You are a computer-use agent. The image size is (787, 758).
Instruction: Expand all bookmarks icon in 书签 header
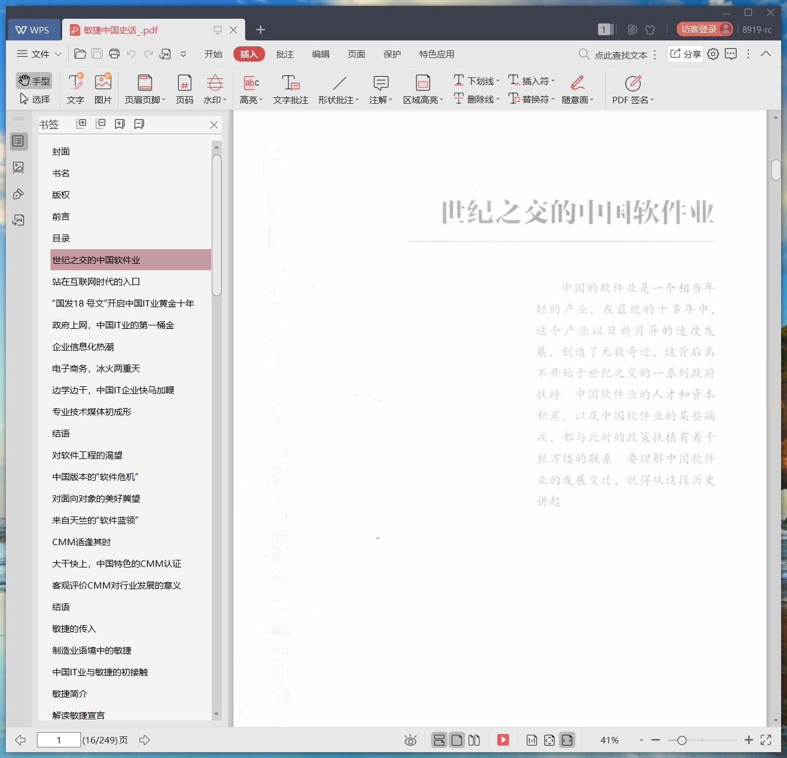click(82, 124)
